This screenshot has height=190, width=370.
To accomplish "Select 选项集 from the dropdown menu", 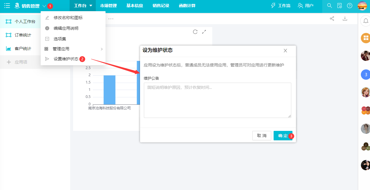I will click(x=73, y=39).
